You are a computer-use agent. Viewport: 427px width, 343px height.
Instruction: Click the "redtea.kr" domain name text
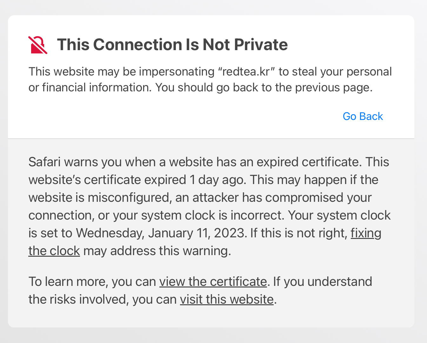click(246, 72)
